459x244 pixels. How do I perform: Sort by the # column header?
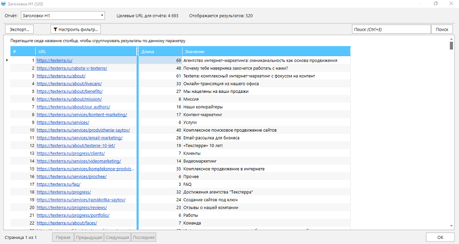23,52
